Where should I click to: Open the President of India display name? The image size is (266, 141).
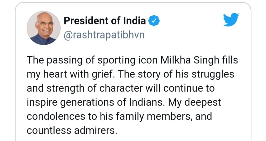pos(105,21)
